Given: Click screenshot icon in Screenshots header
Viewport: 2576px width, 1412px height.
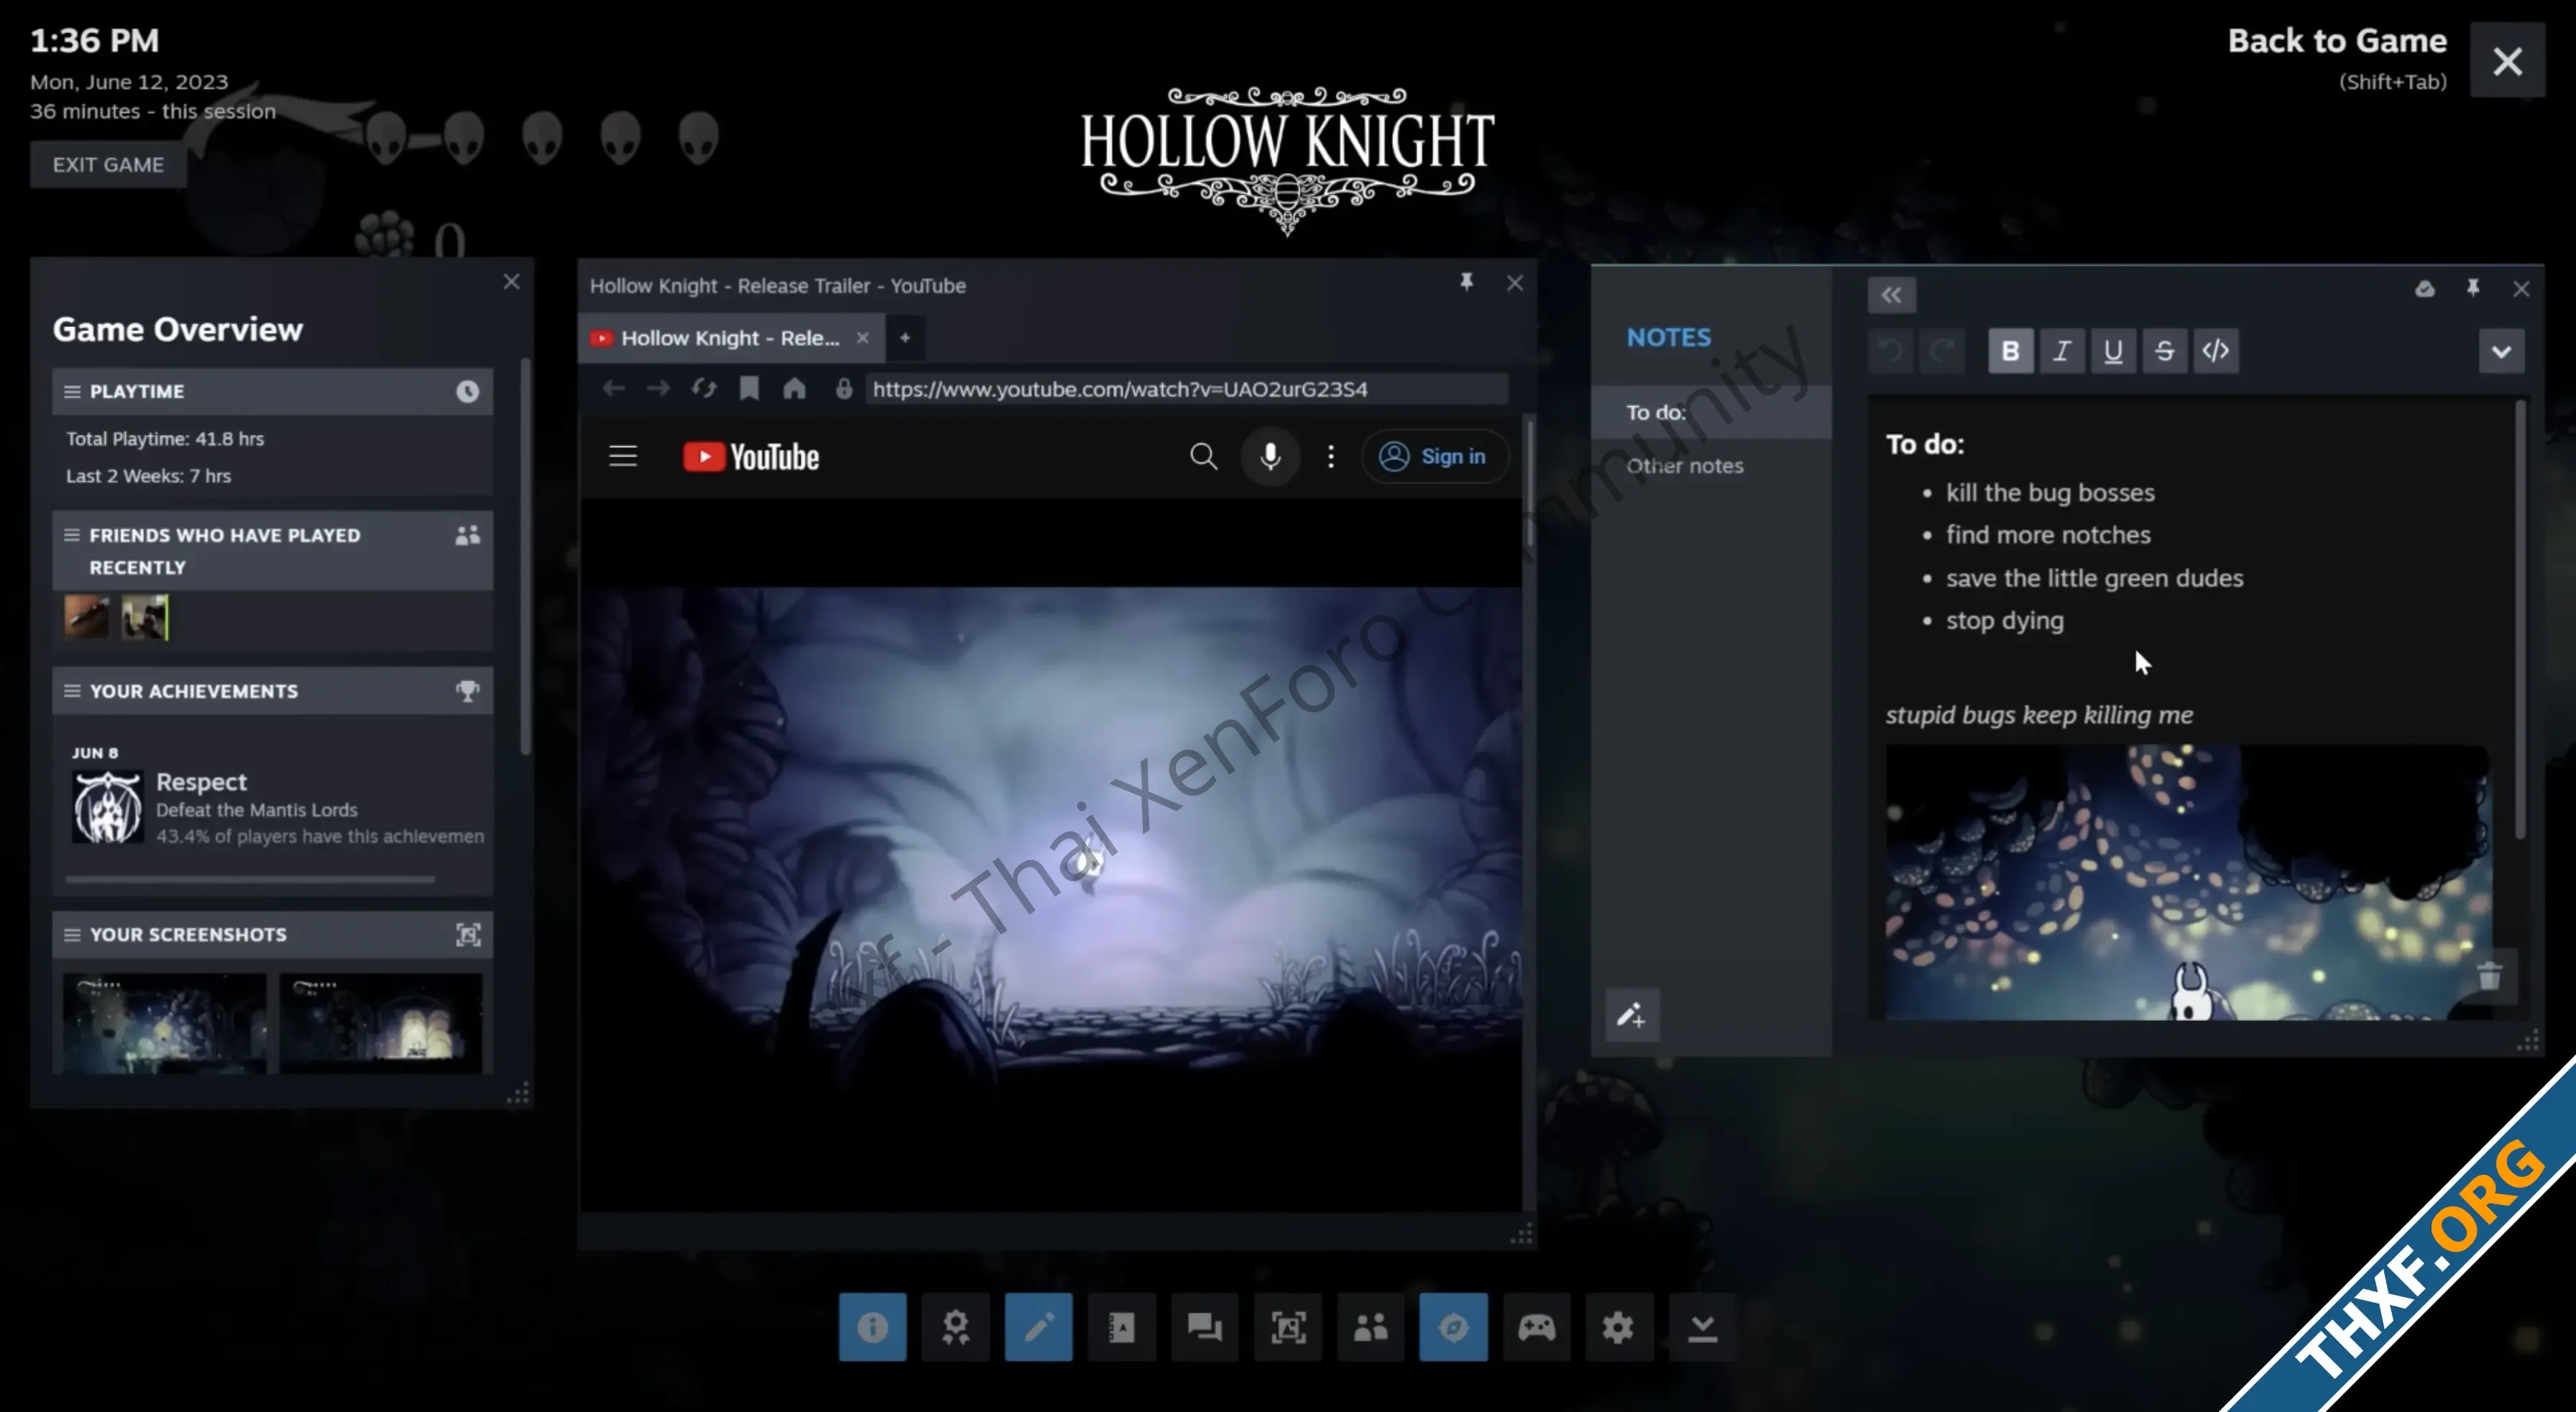Looking at the screenshot, I should point(468,935).
